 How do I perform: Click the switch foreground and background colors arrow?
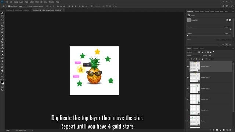[3, 80]
